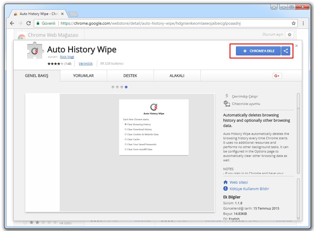Open Chrome three-dot menu
Image resolution: width=314 pixels, height=231 pixels.
click(303, 23)
